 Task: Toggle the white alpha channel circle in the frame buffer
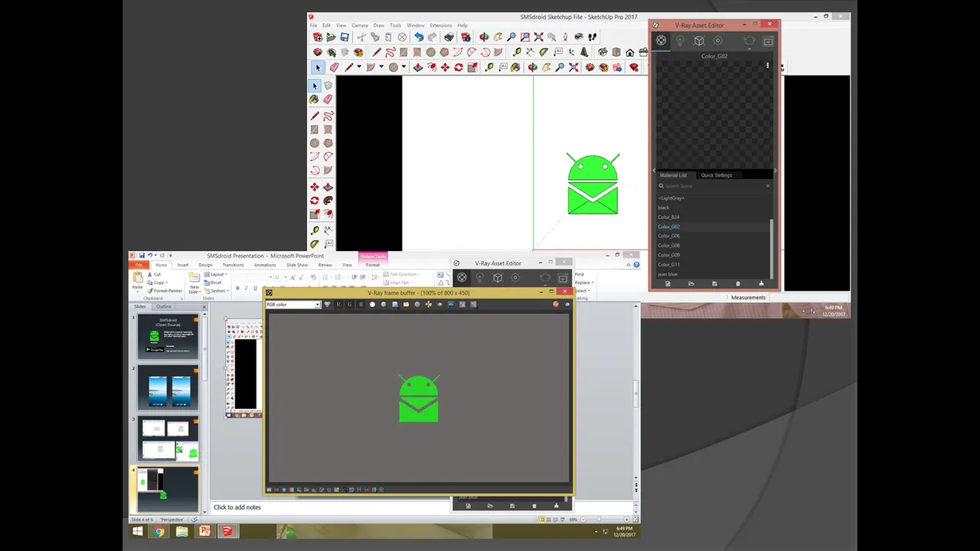(372, 305)
